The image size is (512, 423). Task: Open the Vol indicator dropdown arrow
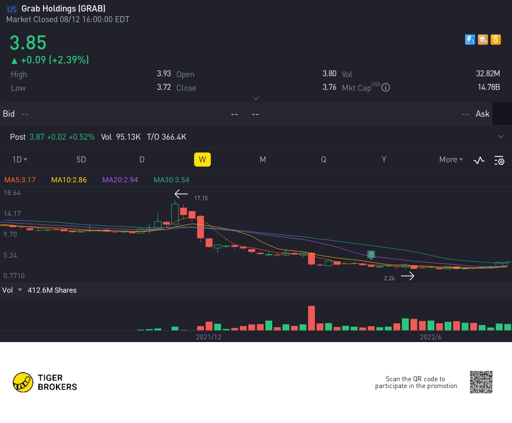[x=19, y=290]
